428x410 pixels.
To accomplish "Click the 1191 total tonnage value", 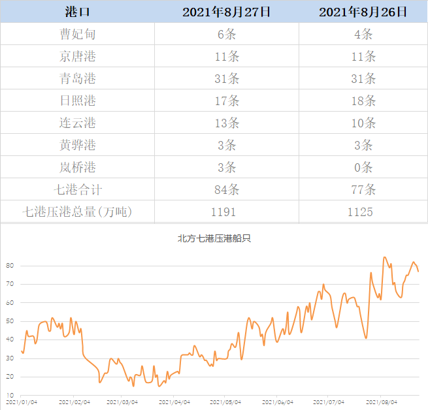I will pyautogui.click(x=227, y=212).
